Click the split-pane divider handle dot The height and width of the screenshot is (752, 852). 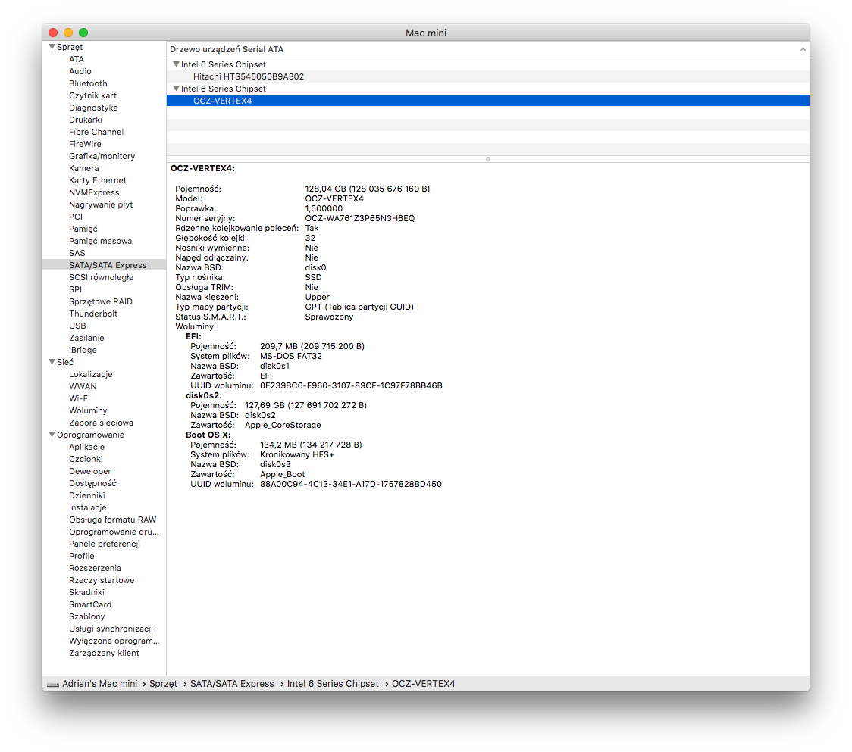(x=488, y=159)
